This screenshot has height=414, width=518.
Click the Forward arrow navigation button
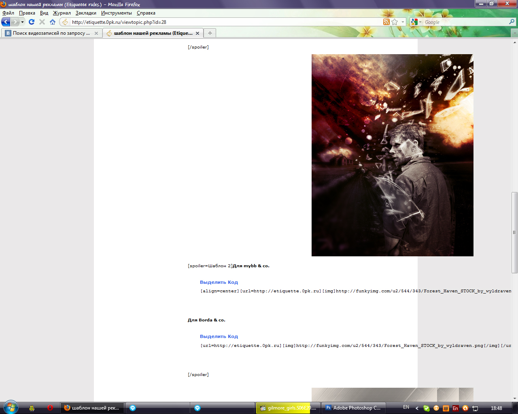pyautogui.click(x=15, y=22)
